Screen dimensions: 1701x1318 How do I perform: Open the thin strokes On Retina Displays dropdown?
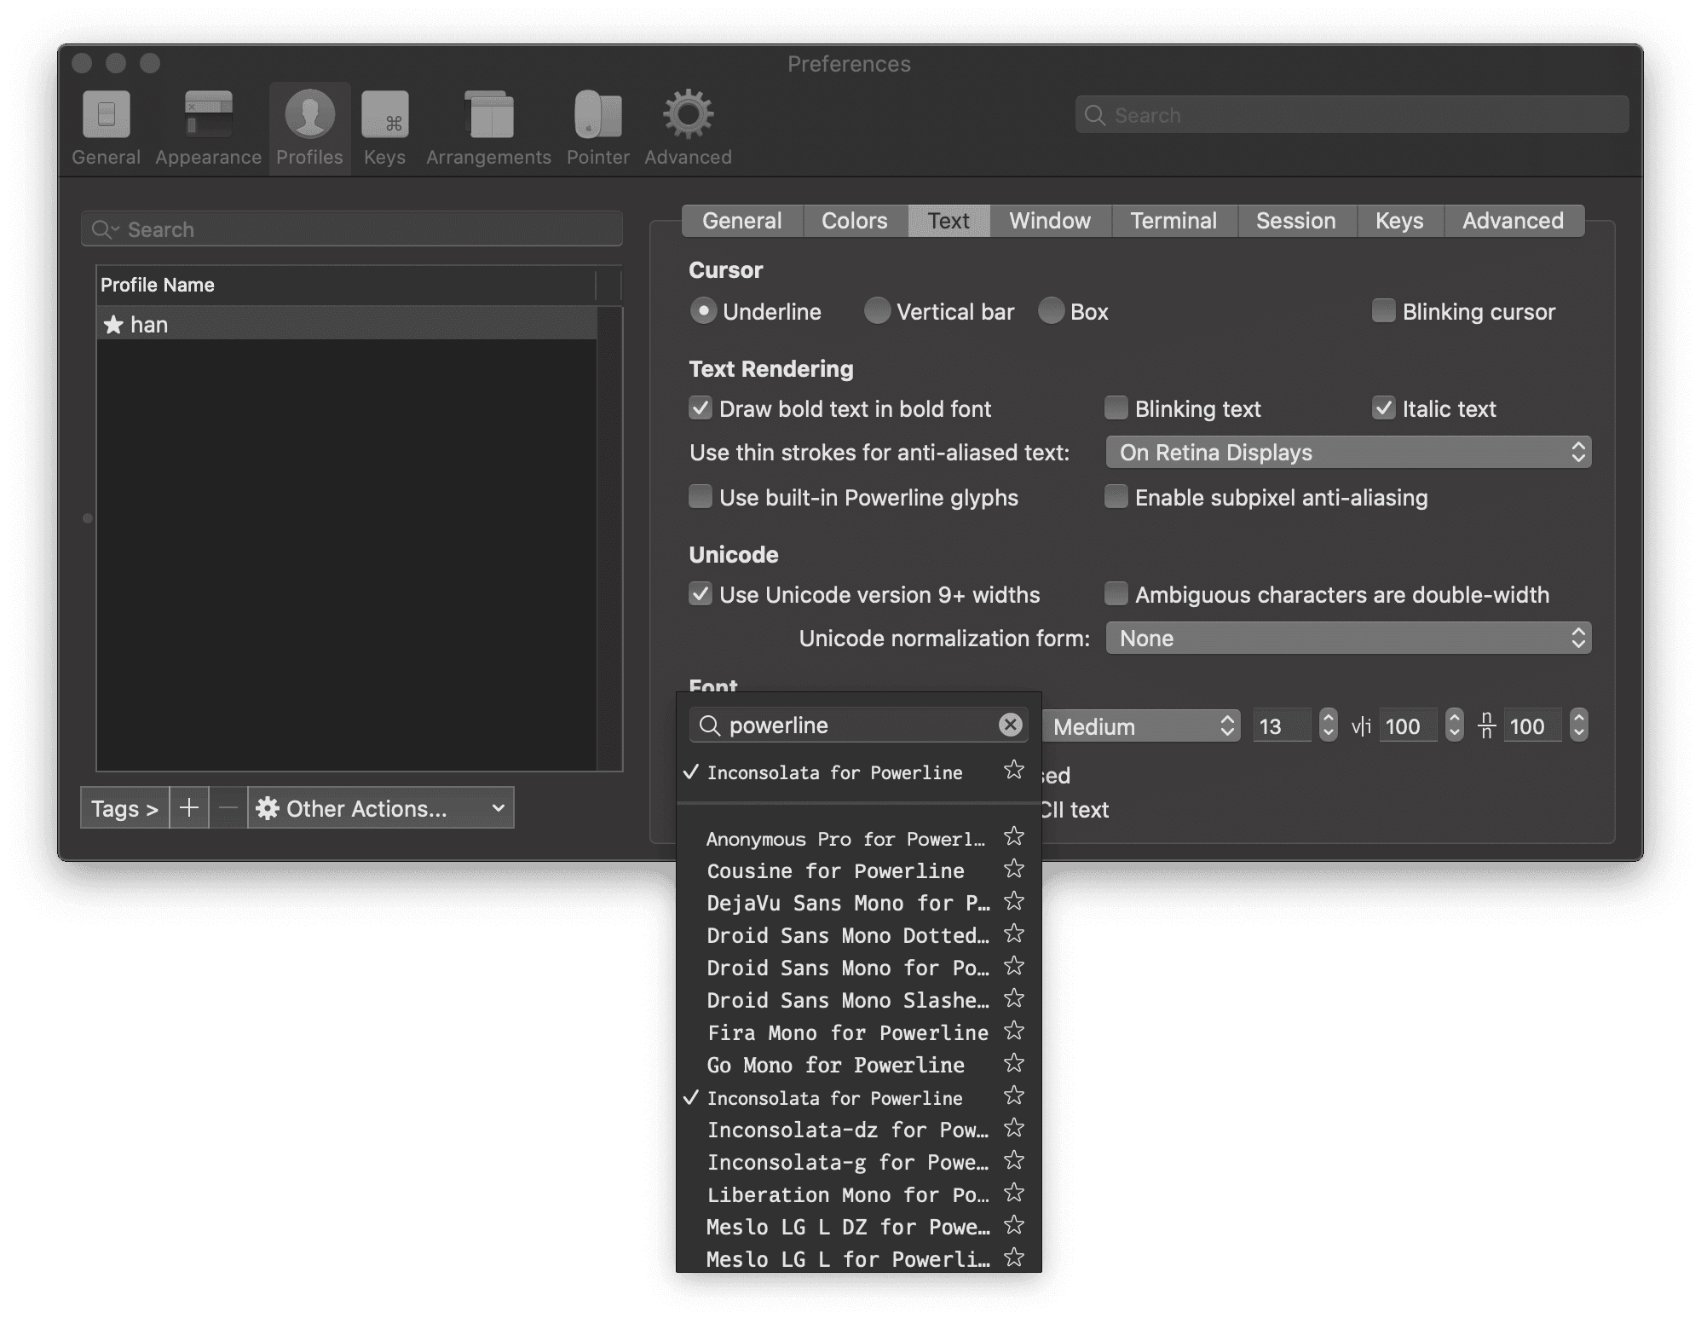1348,452
